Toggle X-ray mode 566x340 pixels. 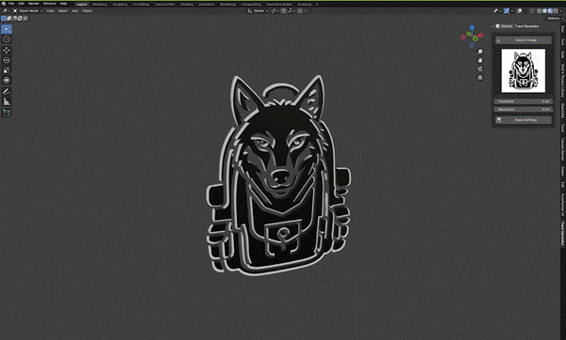[x=532, y=11]
